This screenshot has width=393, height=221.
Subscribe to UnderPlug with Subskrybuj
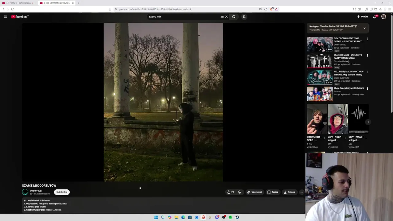(62, 192)
